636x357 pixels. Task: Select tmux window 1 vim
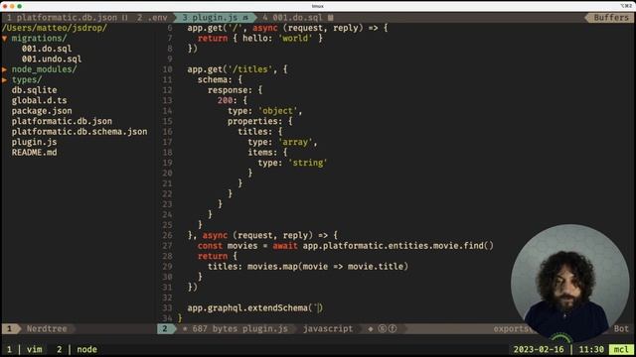(x=24, y=349)
